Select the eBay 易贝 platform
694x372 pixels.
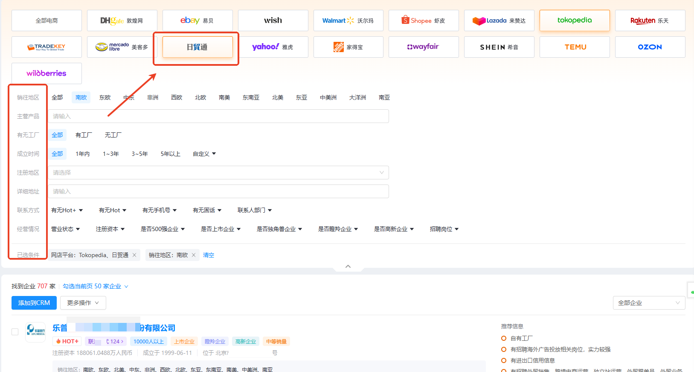pyautogui.click(x=197, y=21)
